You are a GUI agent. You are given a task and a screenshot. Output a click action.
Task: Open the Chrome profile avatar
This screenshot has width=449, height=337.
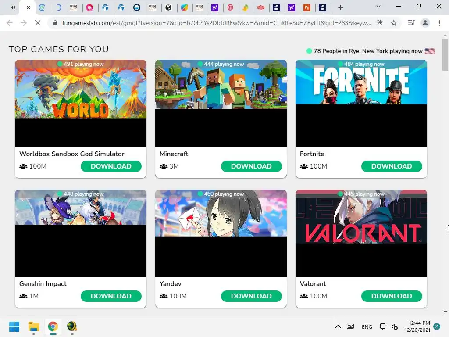(x=425, y=23)
